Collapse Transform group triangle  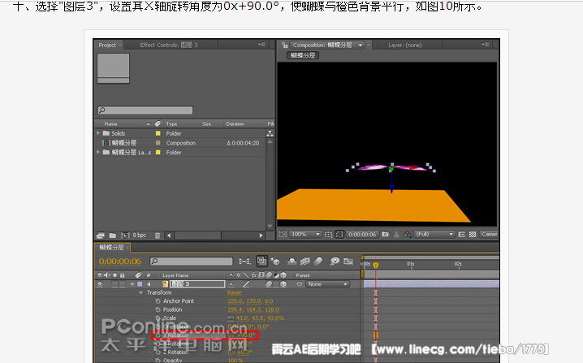point(141,292)
